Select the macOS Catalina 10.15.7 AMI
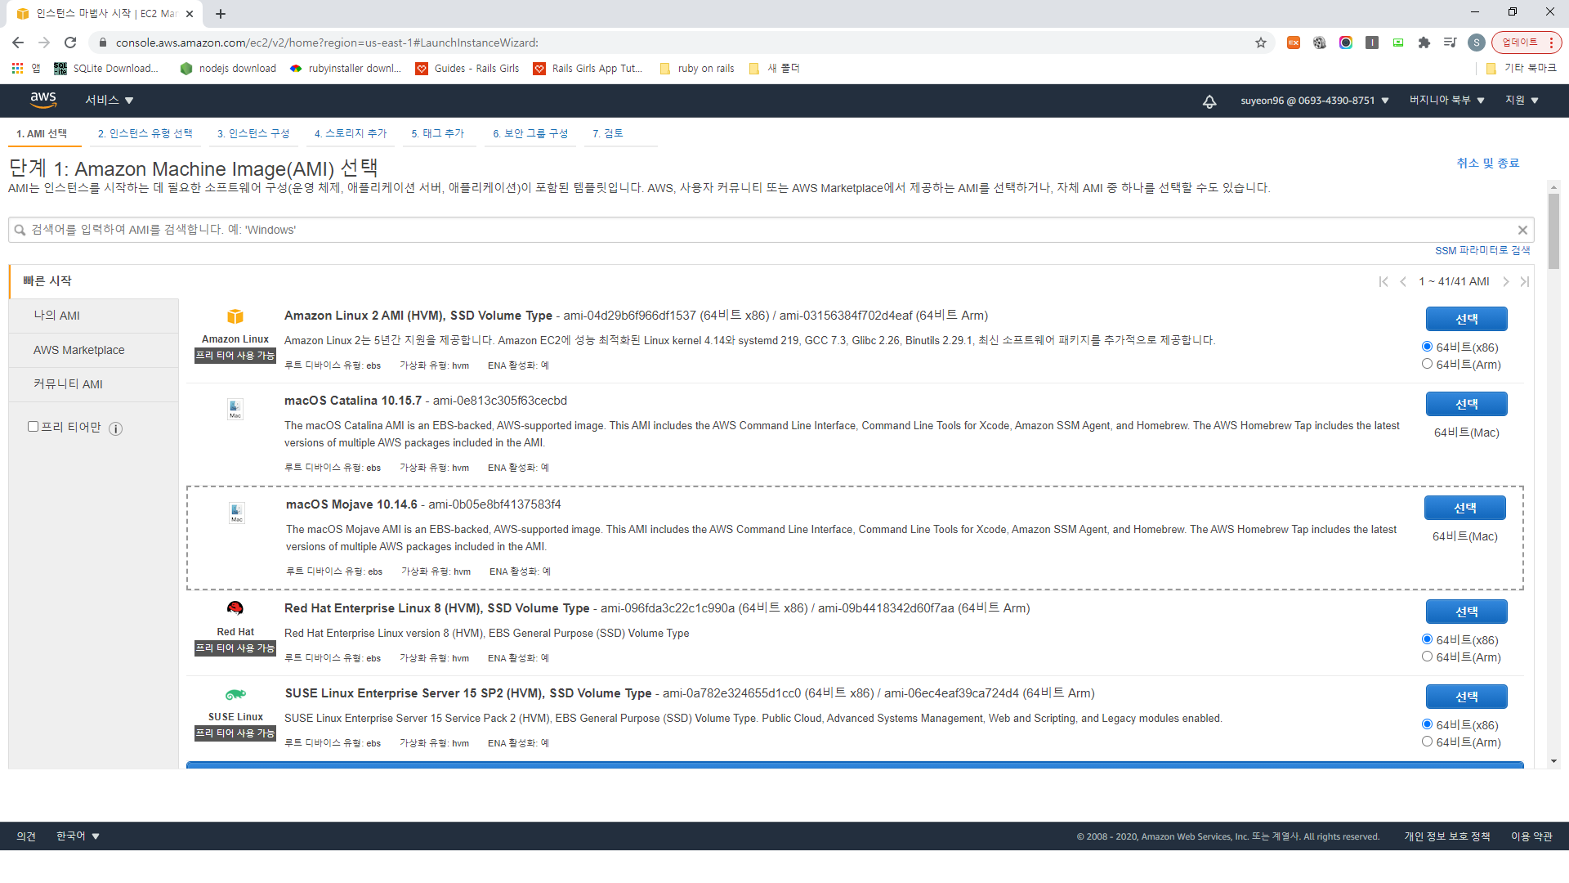Image resolution: width=1569 pixels, height=883 pixels. (1466, 404)
